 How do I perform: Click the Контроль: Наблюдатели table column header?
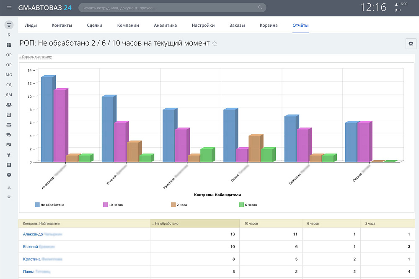click(x=84, y=223)
